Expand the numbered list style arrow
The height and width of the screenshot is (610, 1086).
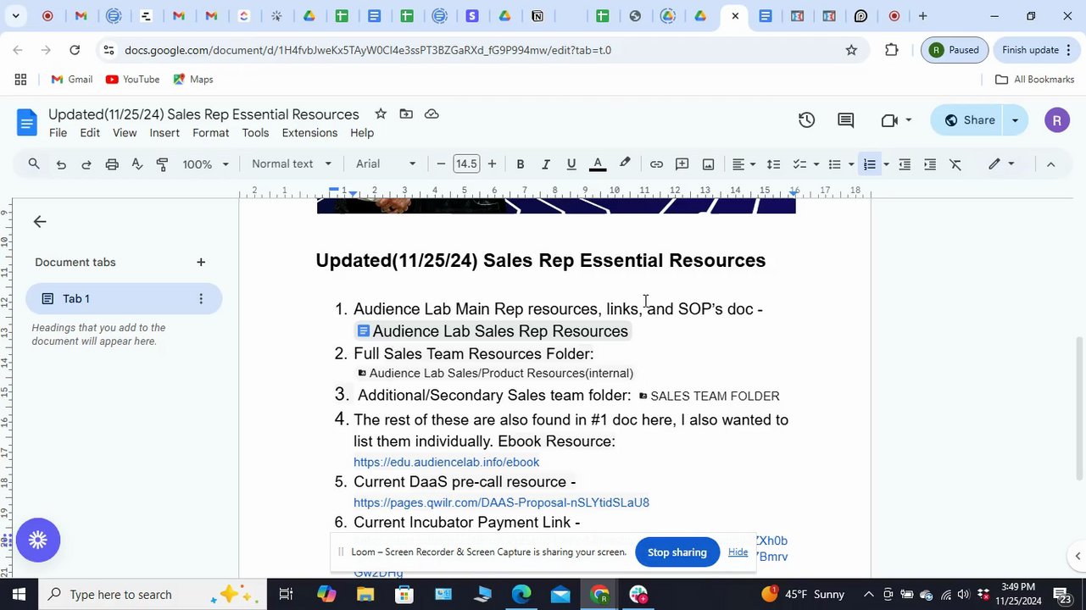(887, 164)
